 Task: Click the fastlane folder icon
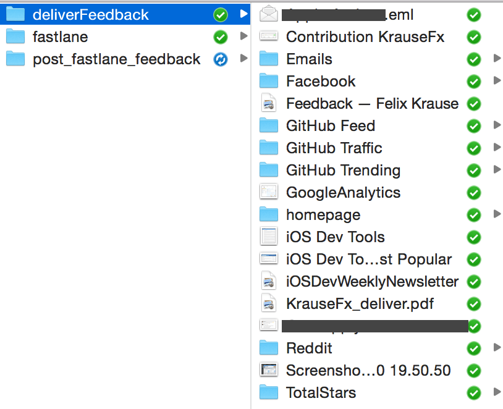pos(15,36)
